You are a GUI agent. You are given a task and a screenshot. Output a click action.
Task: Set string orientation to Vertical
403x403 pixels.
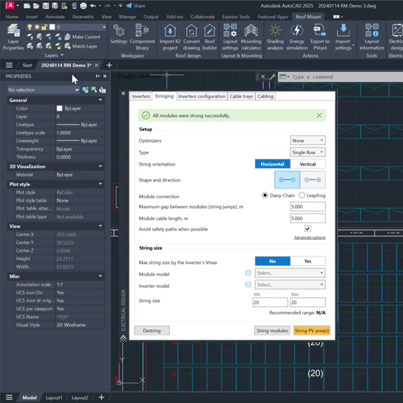(307, 164)
